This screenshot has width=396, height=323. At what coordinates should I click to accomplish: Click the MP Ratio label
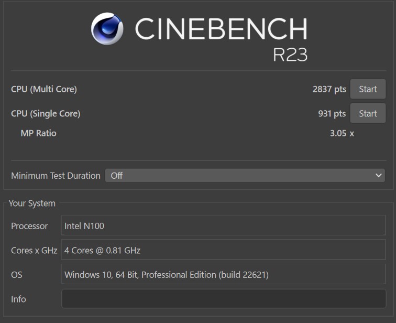coord(39,133)
